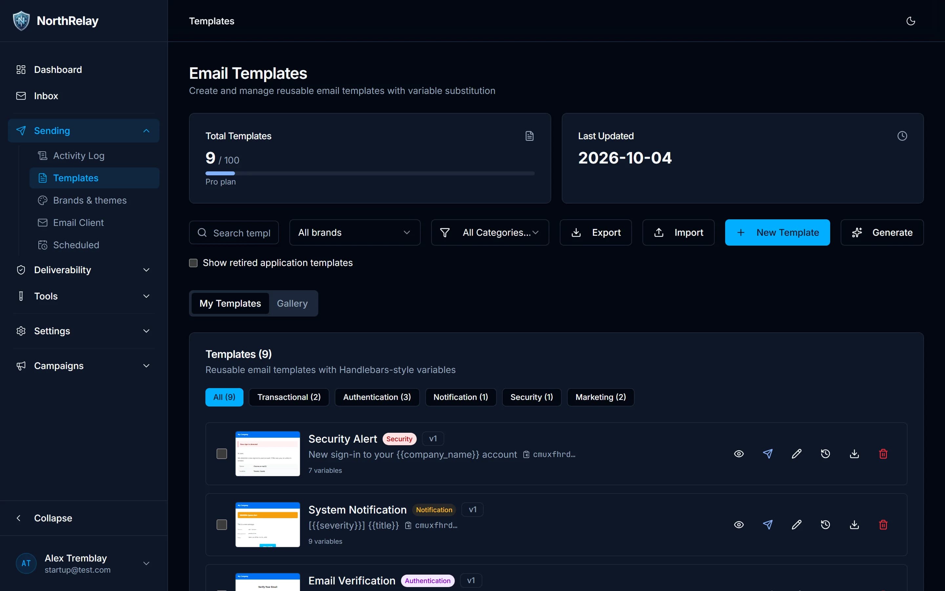Filter by Security (1)
This screenshot has width=945, height=591.
532,397
